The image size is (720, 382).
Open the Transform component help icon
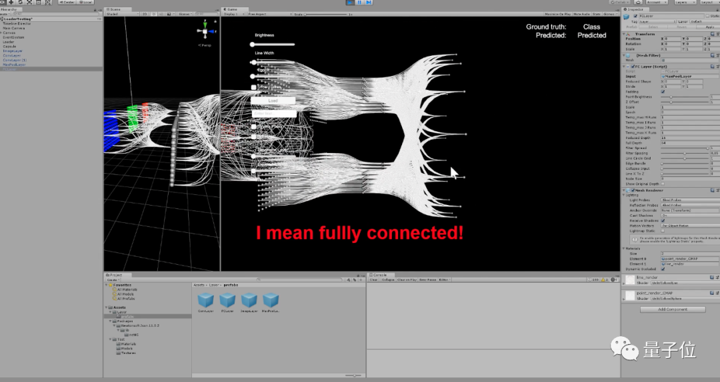point(712,34)
